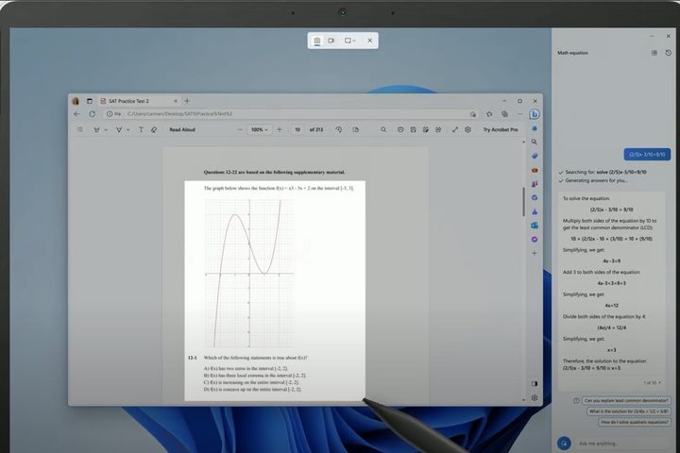Click the '1 of 30' response counter
The image size is (680, 453).
pos(653,383)
